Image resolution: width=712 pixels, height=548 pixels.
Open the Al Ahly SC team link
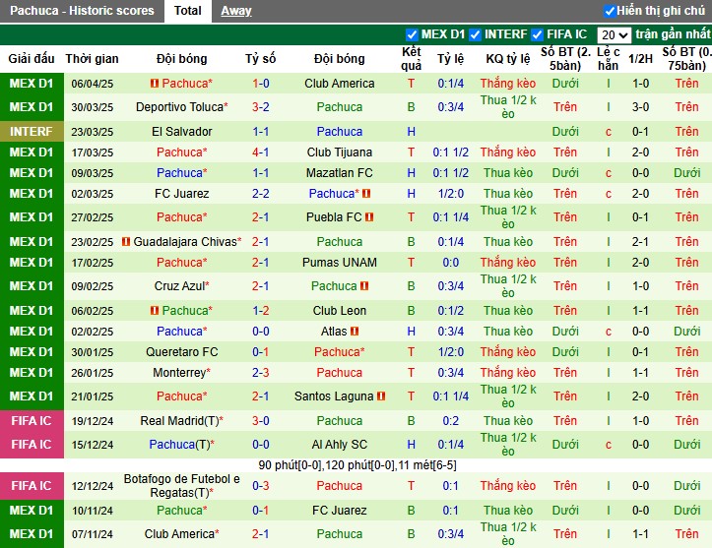[x=339, y=445]
